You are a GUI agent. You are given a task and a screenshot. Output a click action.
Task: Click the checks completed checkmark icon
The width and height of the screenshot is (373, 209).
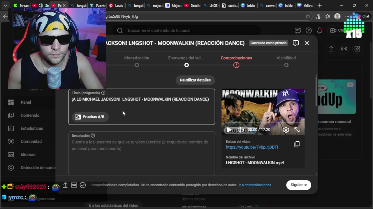83,185
